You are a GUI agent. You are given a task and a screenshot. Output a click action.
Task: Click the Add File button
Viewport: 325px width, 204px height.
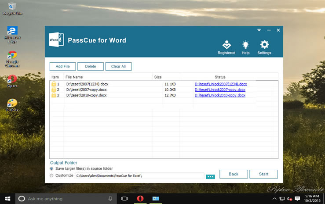62,66
